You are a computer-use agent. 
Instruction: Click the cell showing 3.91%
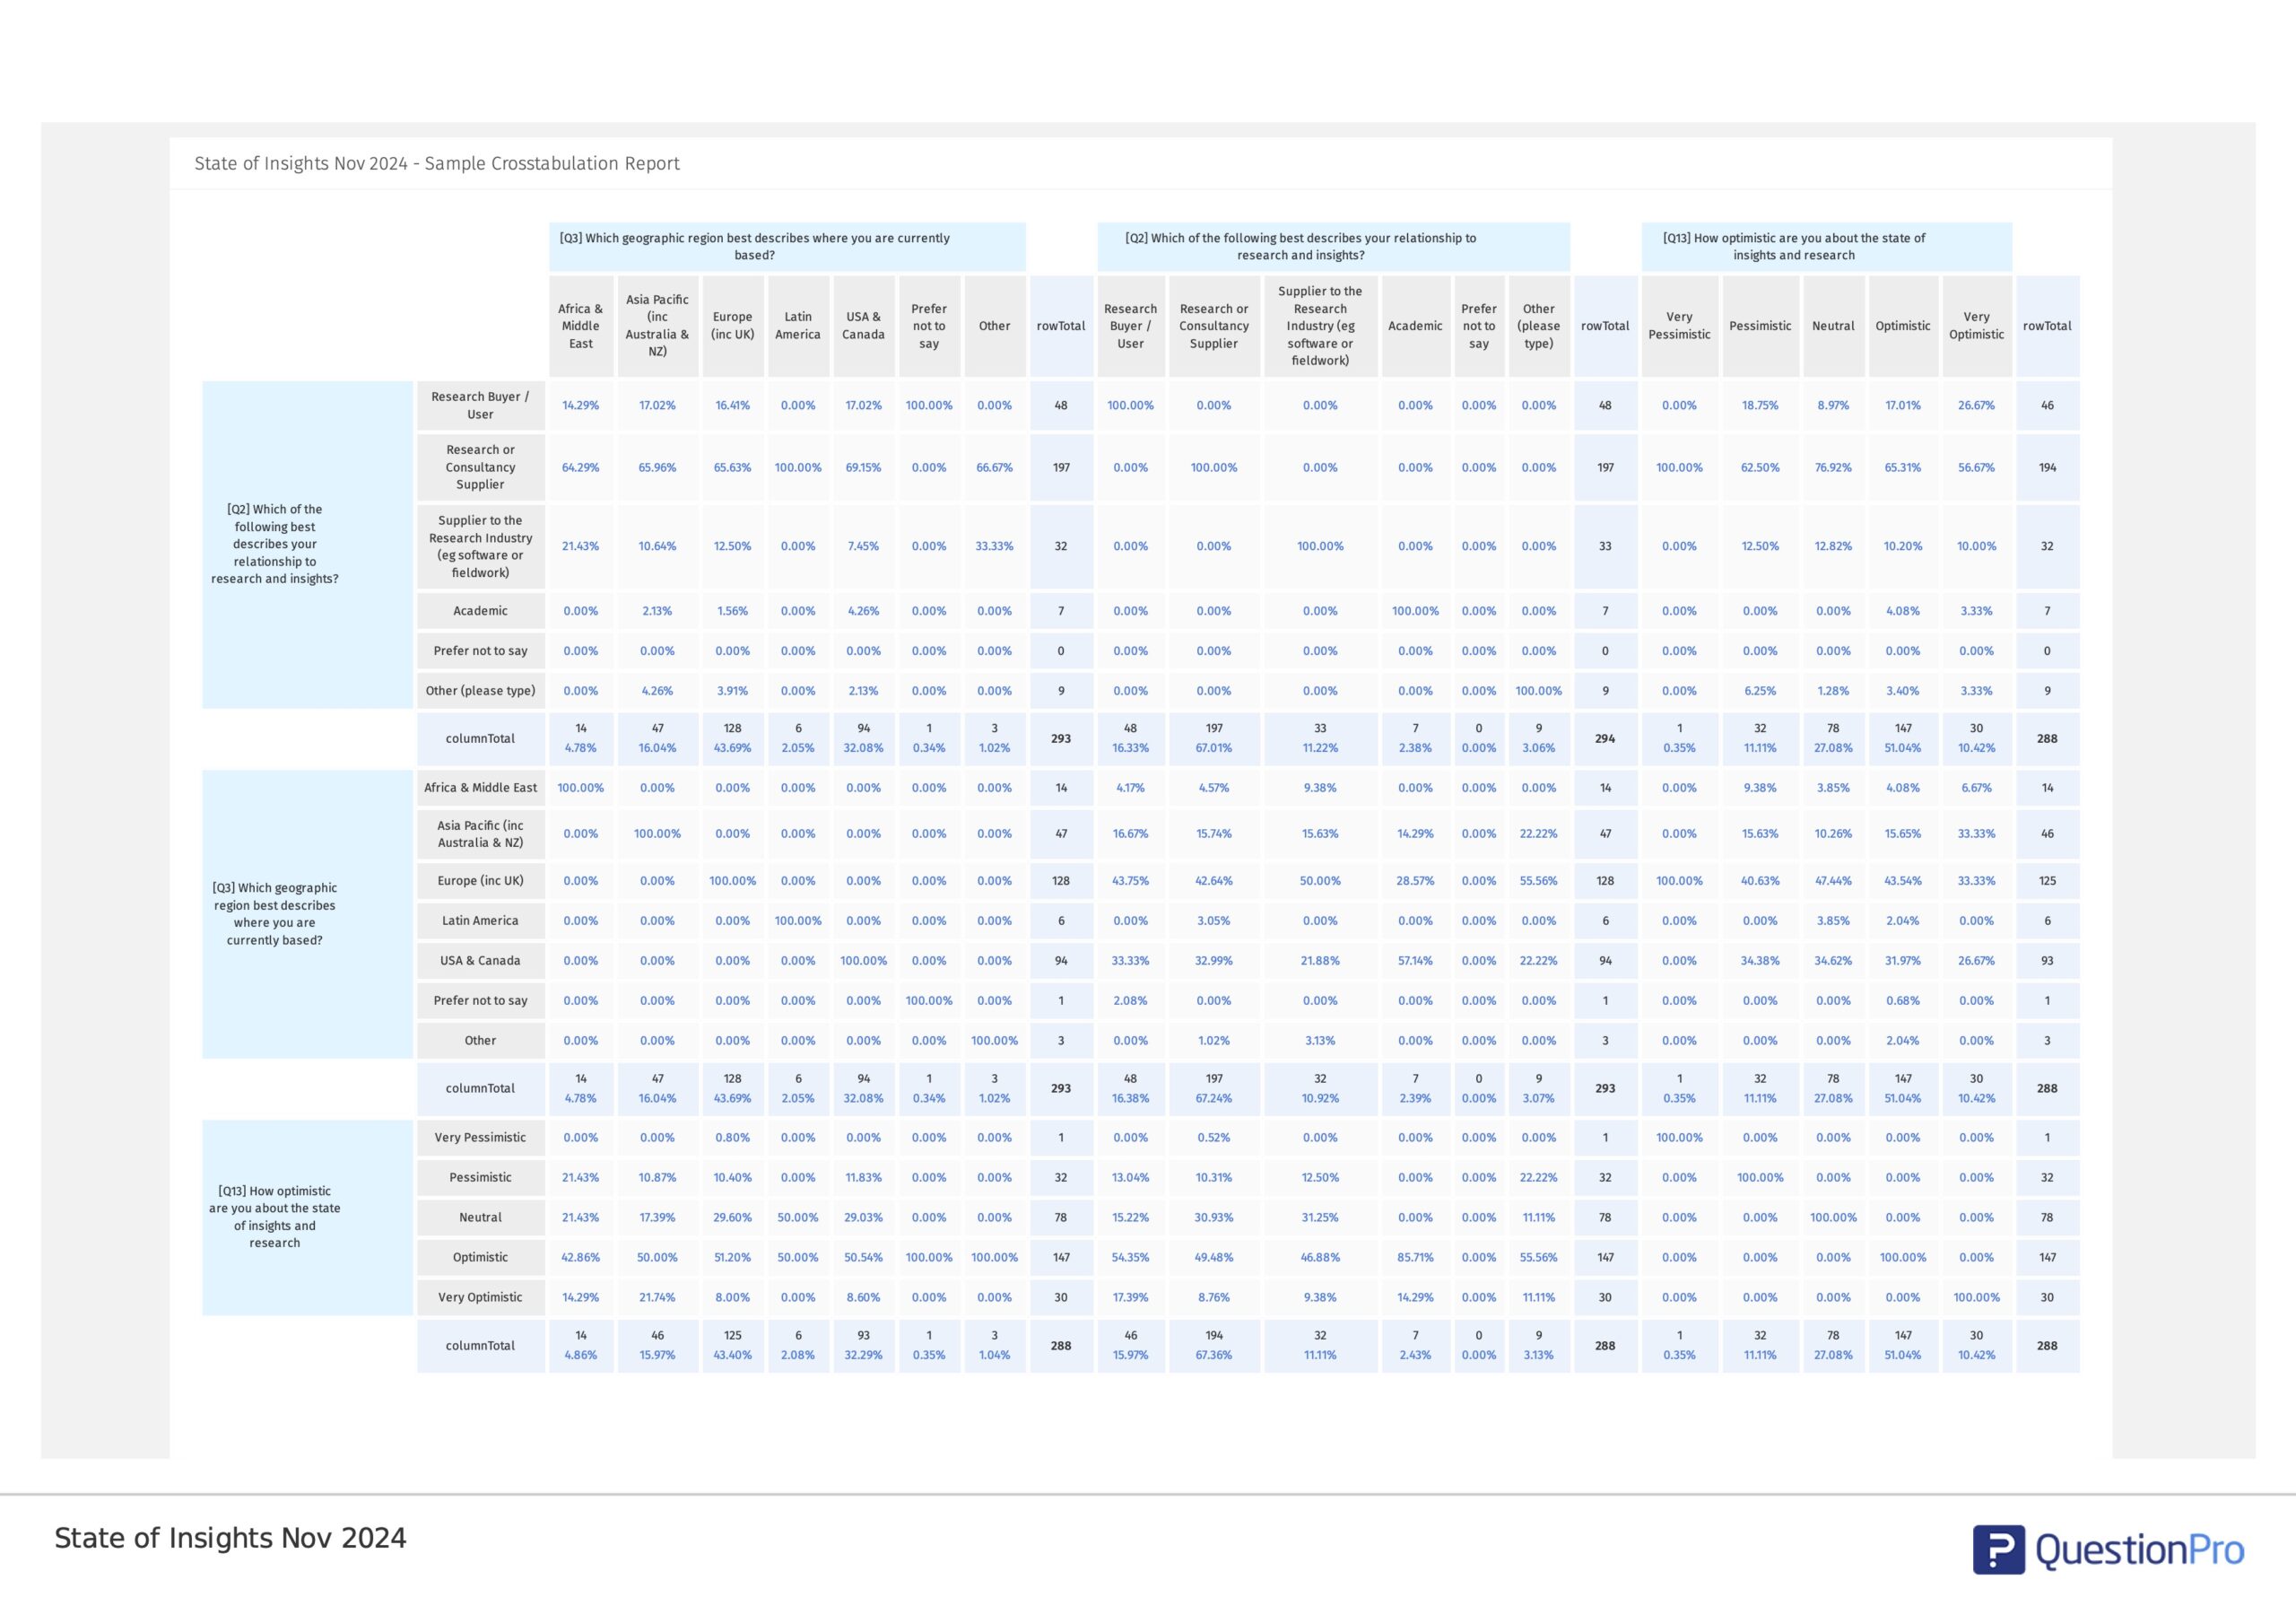coord(733,691)
